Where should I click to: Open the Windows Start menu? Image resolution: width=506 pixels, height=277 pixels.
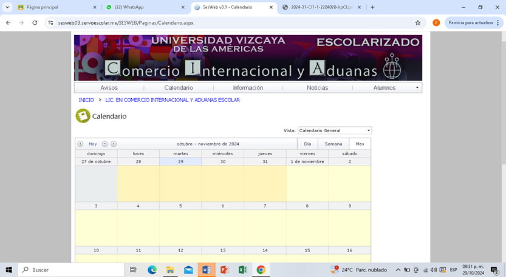click(9, 270)
